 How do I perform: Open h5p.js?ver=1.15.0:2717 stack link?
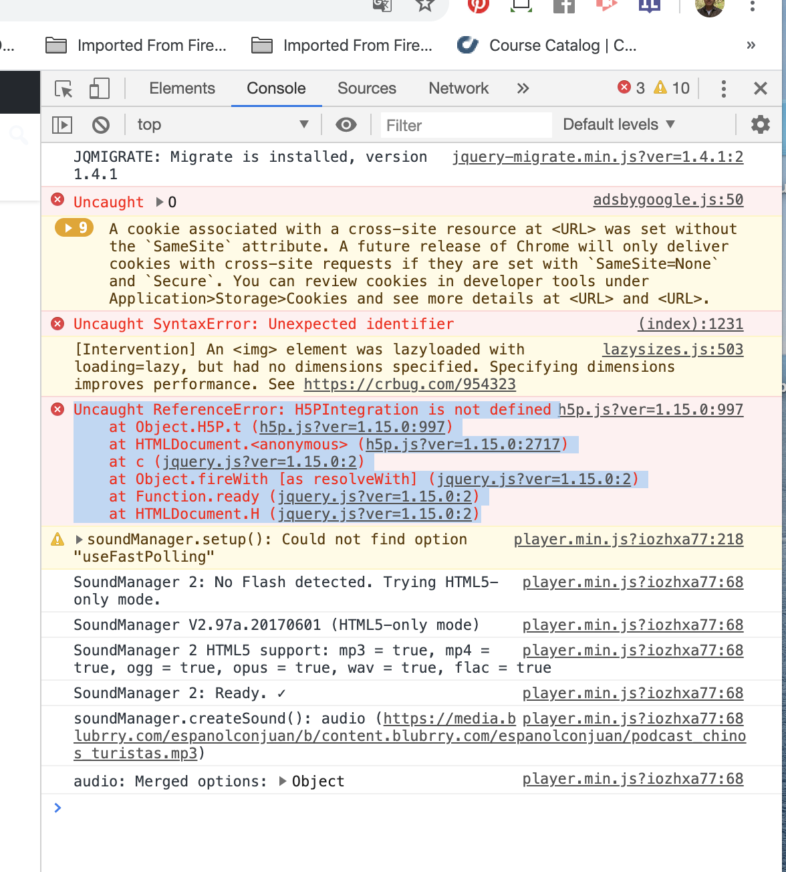pyautogui.click(x=463, y=444)
